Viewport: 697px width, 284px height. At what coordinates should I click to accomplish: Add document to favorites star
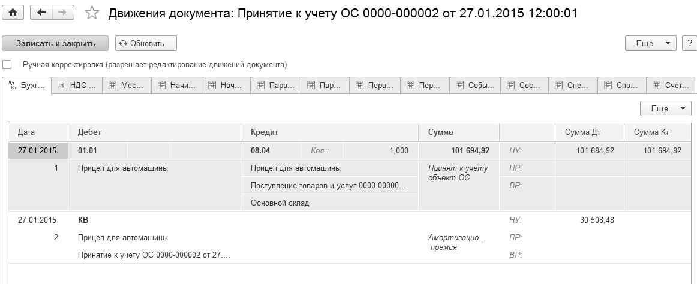92,13
